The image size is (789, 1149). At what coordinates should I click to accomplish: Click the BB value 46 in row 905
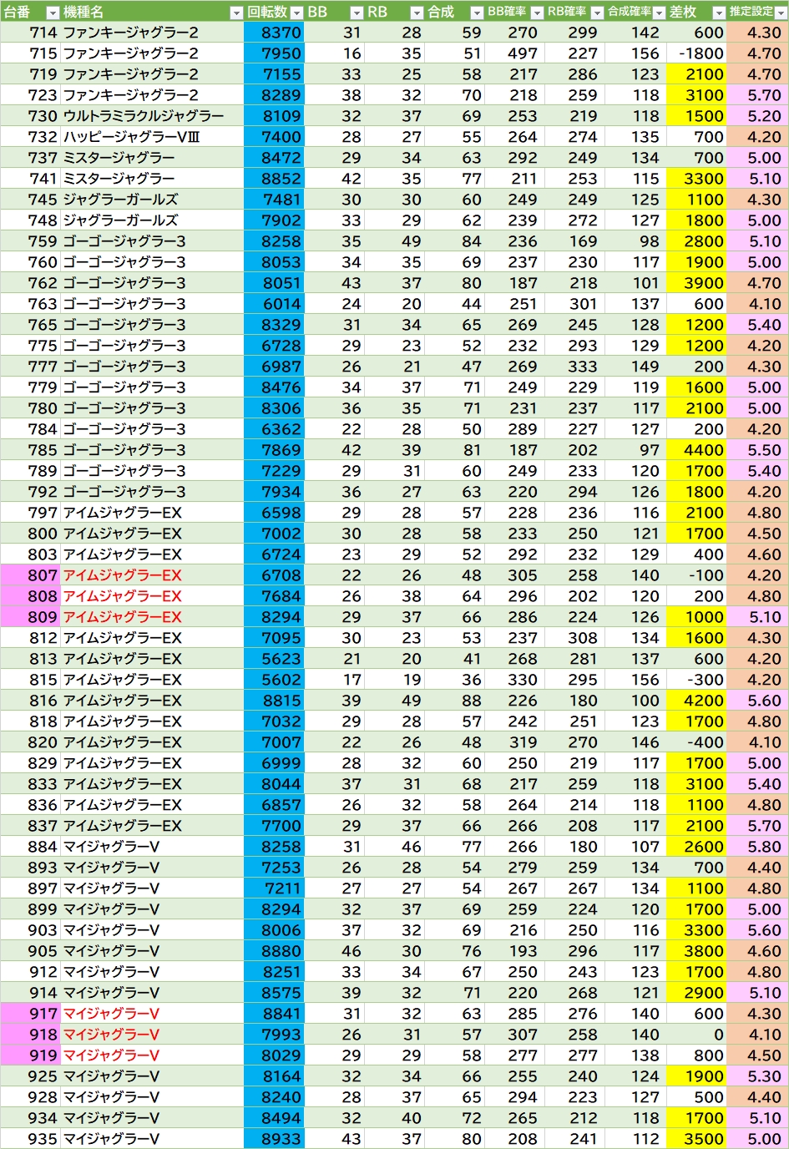tap(334, 951)
